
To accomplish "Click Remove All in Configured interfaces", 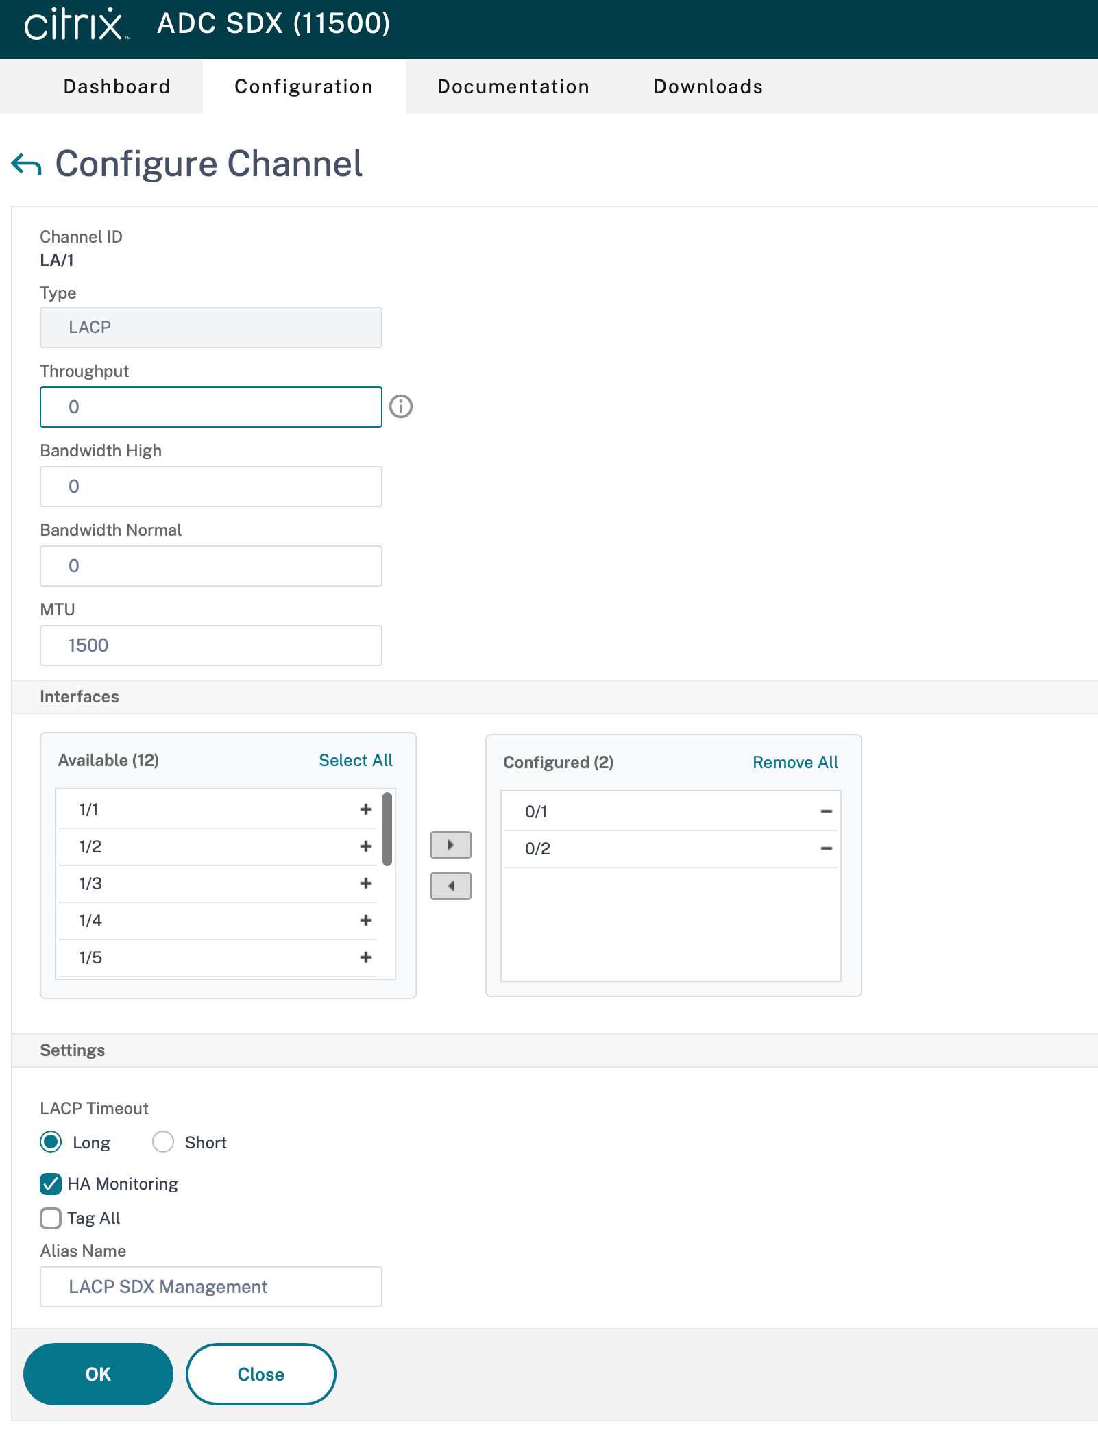I will (x=795, y=762).
